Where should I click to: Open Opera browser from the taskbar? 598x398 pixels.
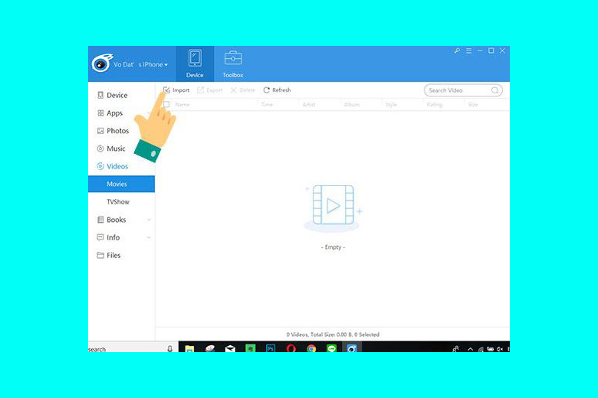pos(291,348)
